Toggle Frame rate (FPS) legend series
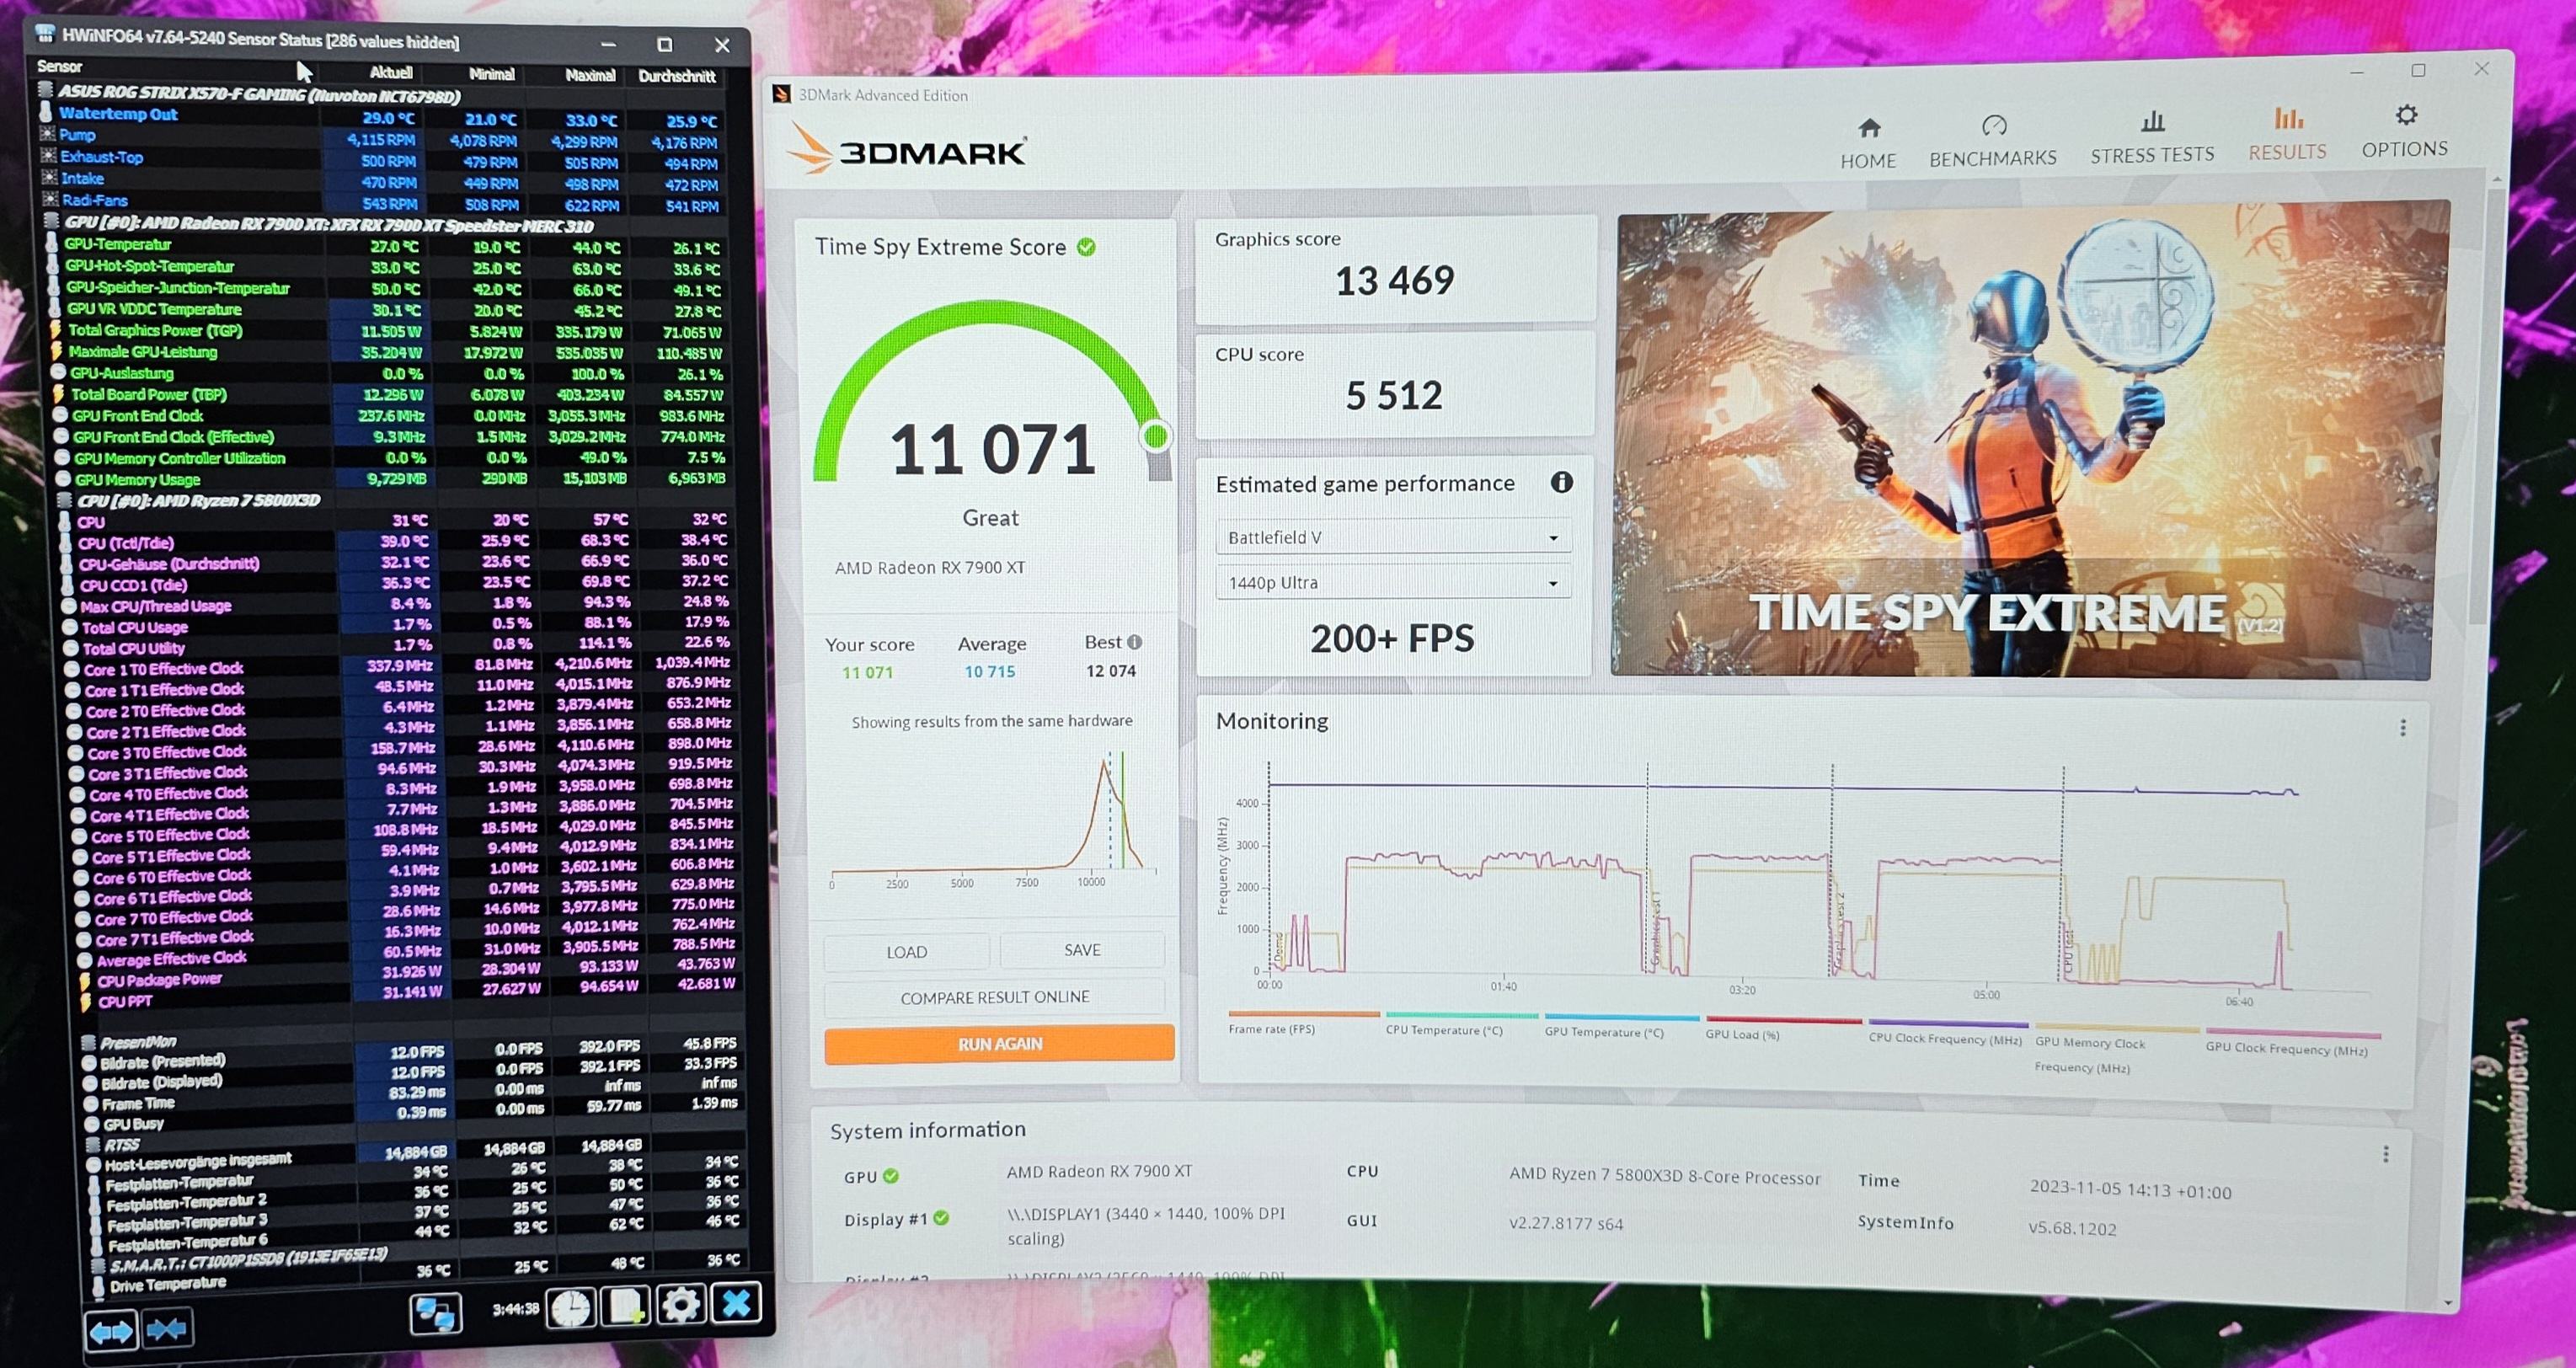 coord(1303,1022)
